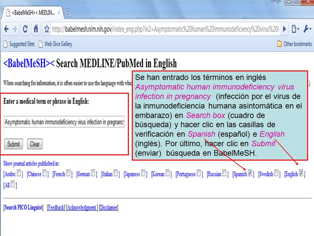The height and width of the screenshot is (236, 314).
Task: Open the Search PICO Linguist link
Action: coord(24,207)
